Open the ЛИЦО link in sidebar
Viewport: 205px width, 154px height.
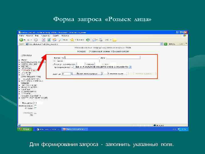click(24, 60)
